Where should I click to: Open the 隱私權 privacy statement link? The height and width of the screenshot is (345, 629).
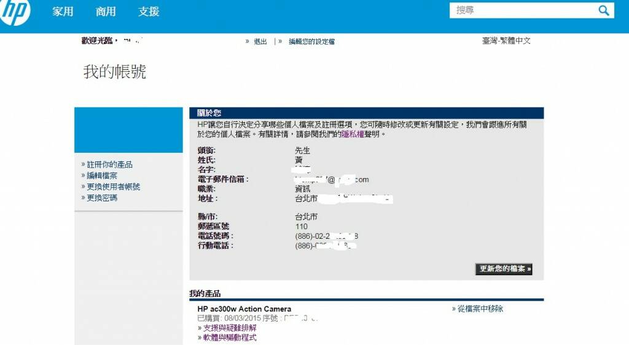(353, 134)
